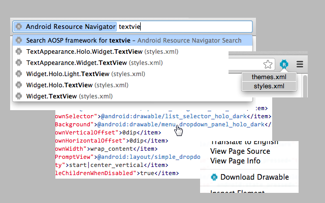
Task: Click the Android Resource Navigator keyword chip
Action: pos(65,26)
